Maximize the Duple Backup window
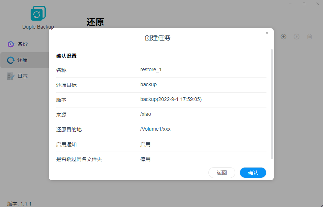 click(304, 4)
